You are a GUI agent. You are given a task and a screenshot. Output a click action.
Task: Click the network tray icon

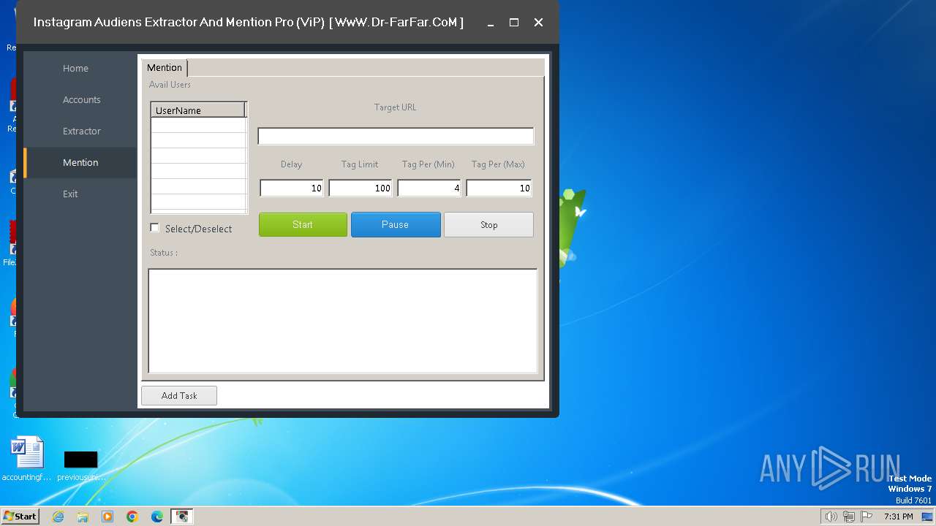(849, 517)
